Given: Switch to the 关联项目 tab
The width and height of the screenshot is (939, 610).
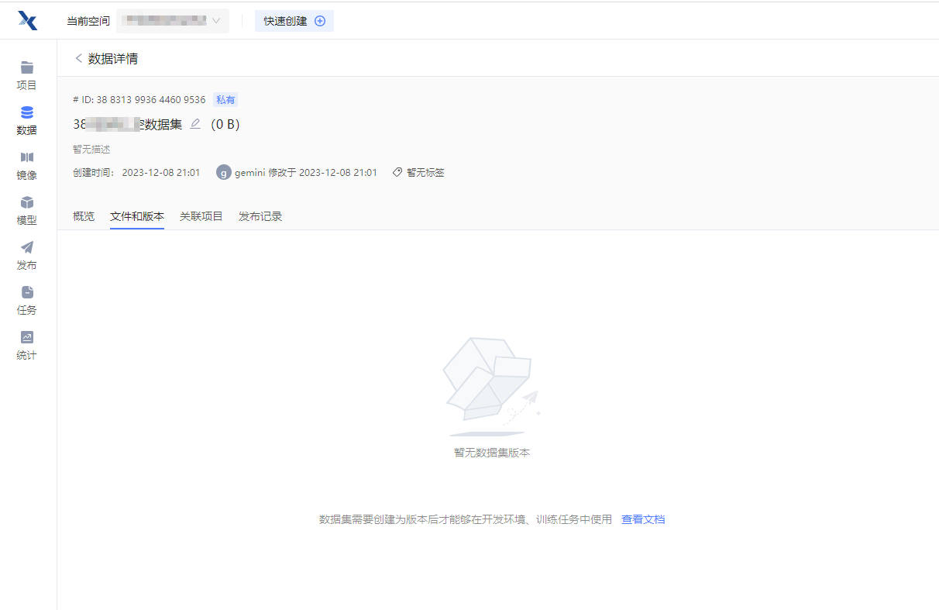Looking at the screenshot, I should click(201, 216).
